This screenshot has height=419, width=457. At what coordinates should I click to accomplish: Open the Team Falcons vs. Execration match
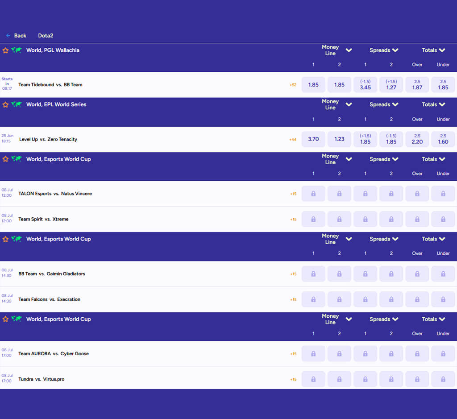click(x=49, y=299)
